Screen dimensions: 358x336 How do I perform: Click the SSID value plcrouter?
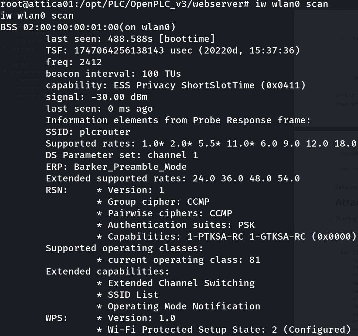coord(105,132)
